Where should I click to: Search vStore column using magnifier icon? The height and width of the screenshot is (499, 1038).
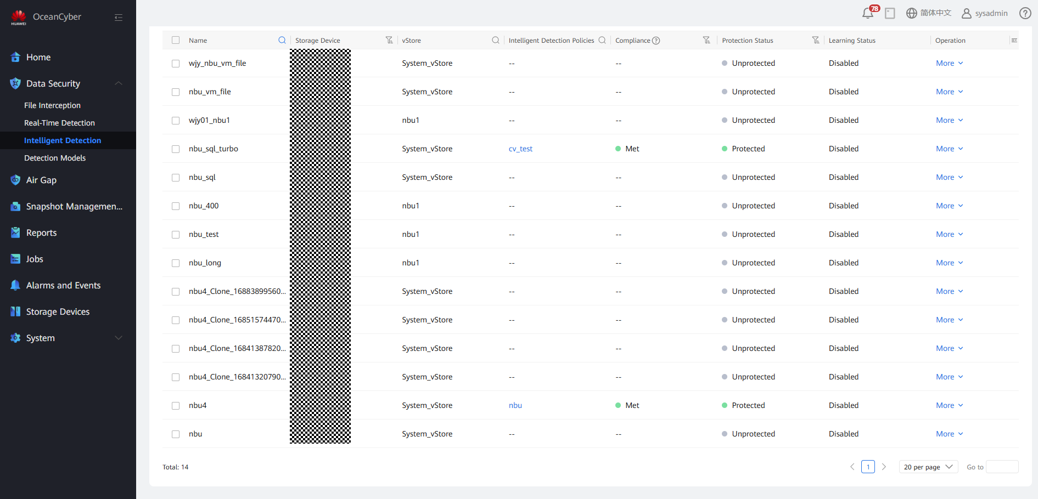tap(496, 40)
